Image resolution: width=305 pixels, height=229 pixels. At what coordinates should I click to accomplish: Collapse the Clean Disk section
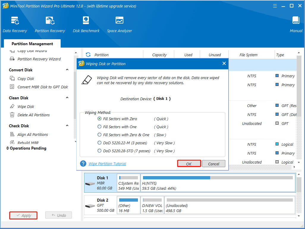click(x=67, y=98)
